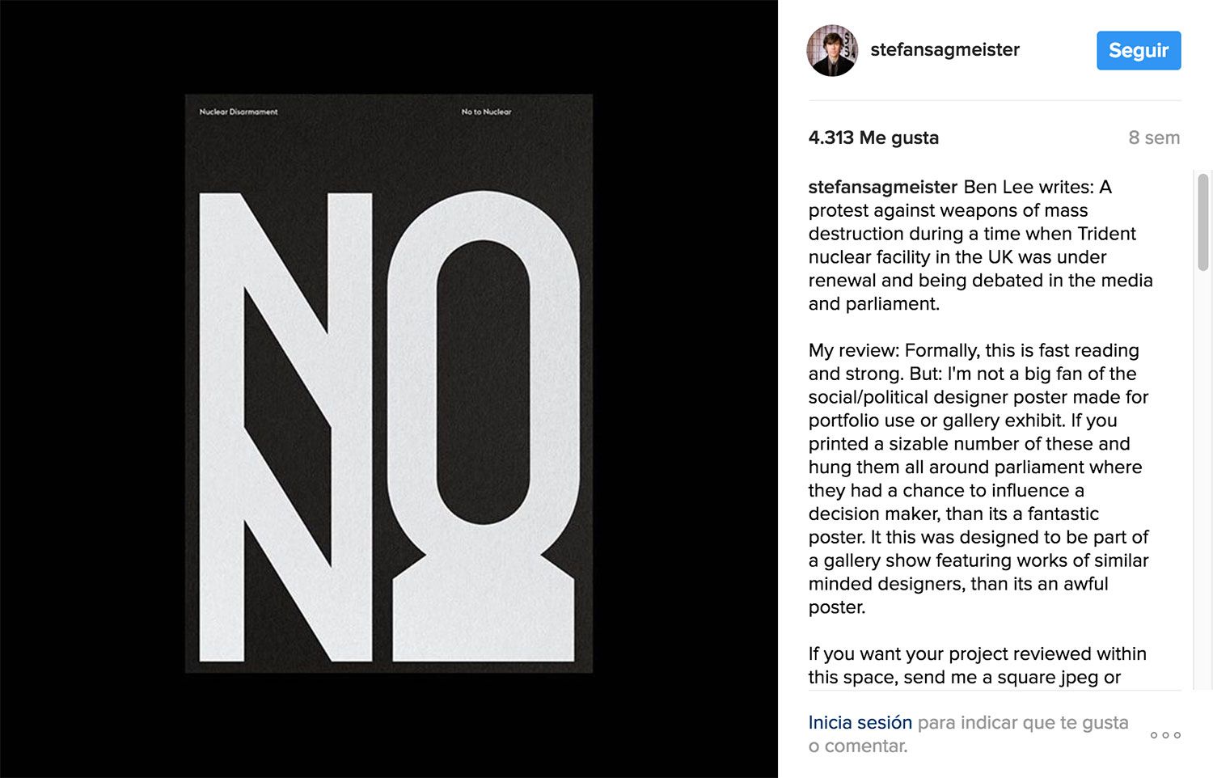This screenshot has width=1213, height=778.
Task: Click the large letter N on the poster
Action: 285,427
